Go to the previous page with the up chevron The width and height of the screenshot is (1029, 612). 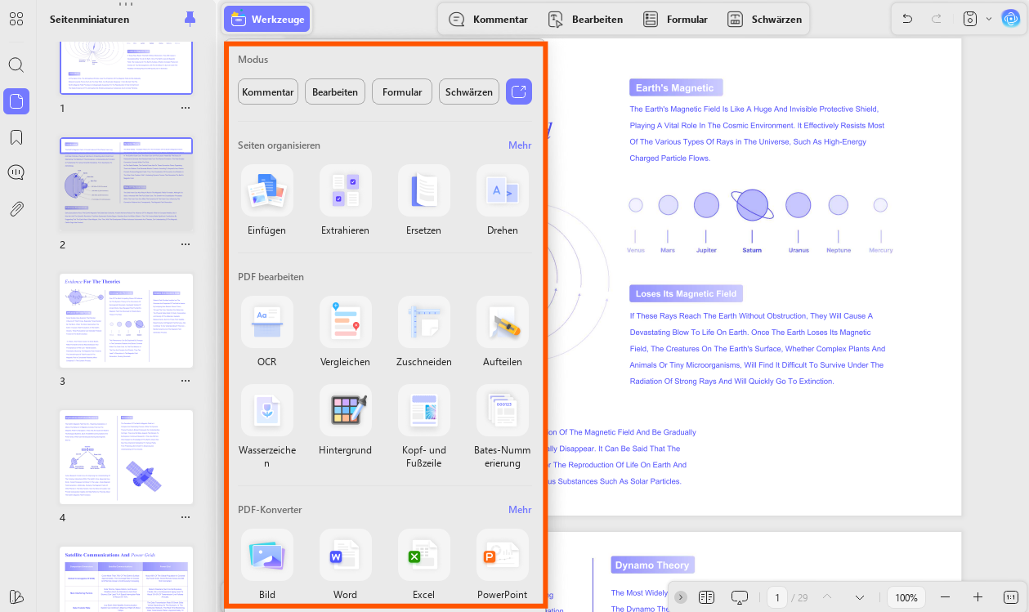tap(827, 597)
